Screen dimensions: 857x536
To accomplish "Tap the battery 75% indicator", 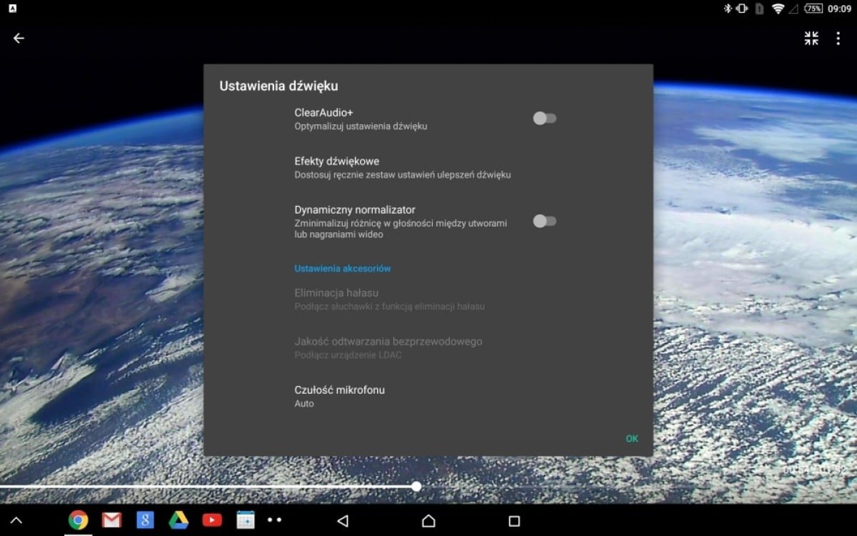I will 813,9.
